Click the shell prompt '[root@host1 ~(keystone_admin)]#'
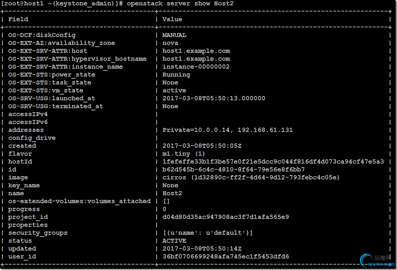397x270 pixels. coord(62,4)
